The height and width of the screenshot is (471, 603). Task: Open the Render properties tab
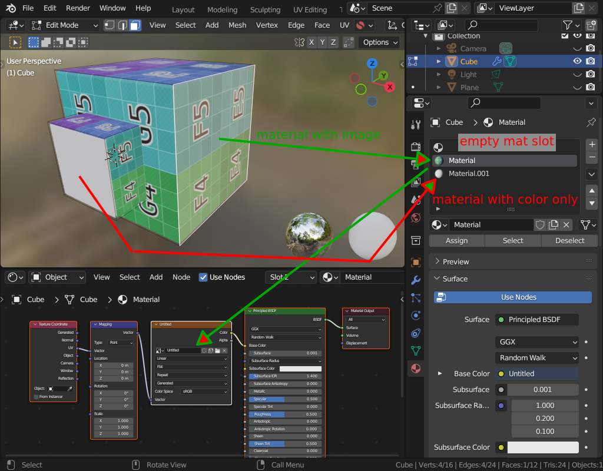click(x=416, y=147)
